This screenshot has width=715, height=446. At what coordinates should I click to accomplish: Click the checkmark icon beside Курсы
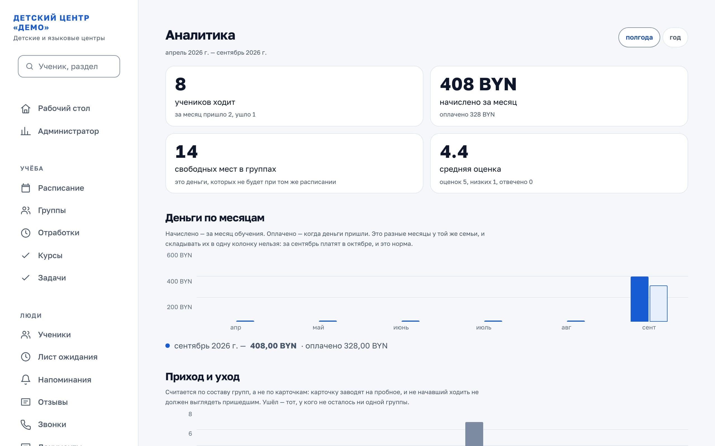[26, 255]
